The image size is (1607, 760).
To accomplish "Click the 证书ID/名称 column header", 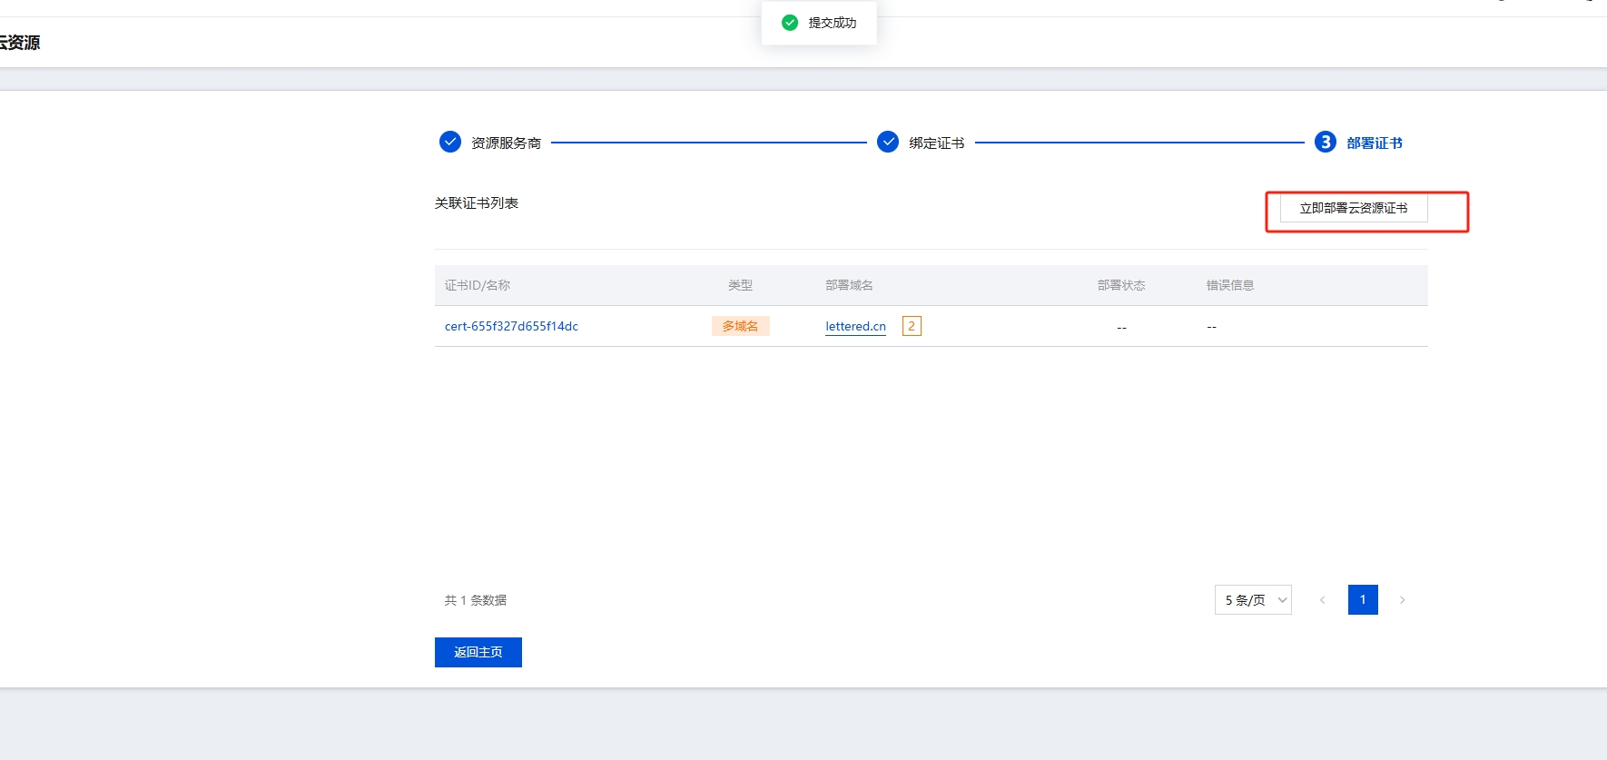I will pyautogui.click(x=478, y=285).
